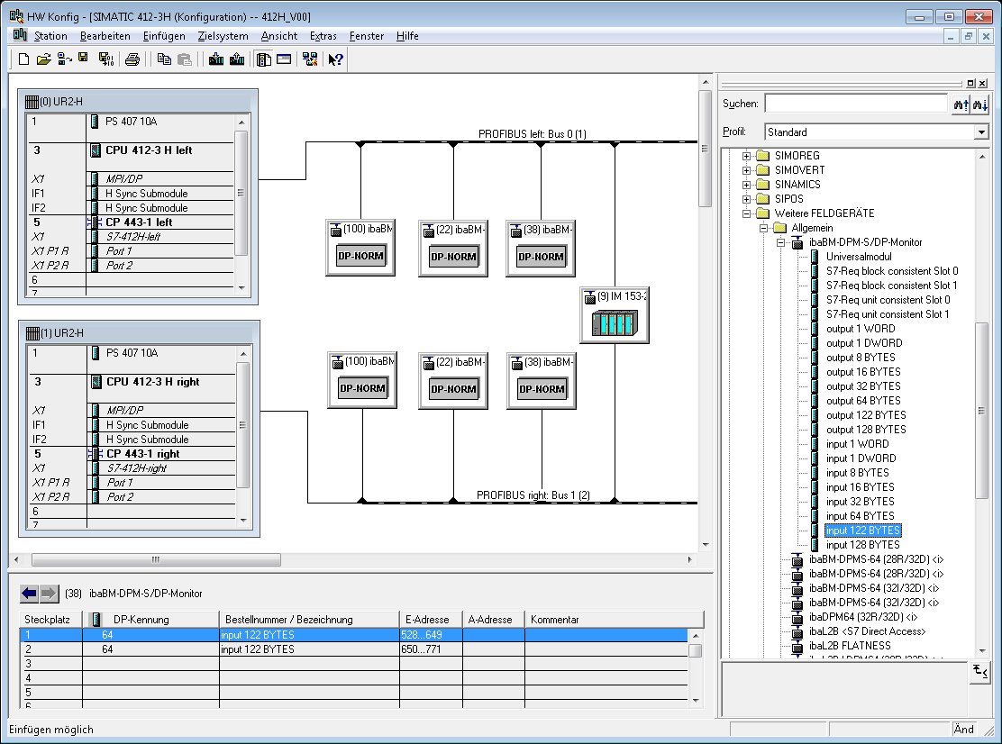The image size is (1002, 744).
Task: Click the Paste toolbar icon
Action: (185, 59)
